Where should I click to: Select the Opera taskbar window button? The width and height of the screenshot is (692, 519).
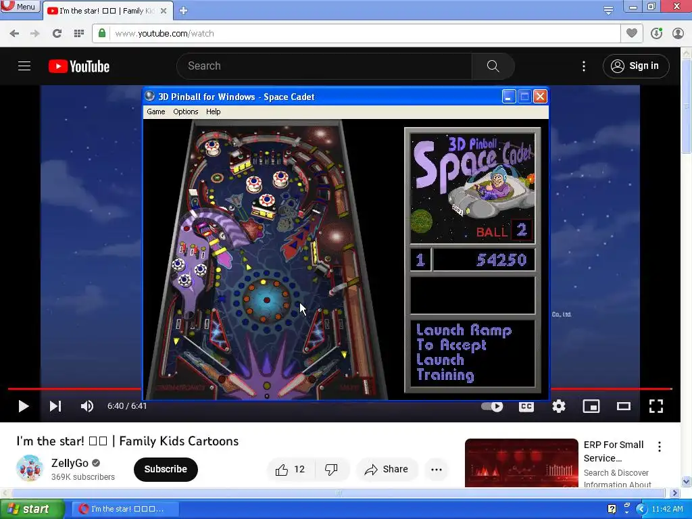coord(125,509)
